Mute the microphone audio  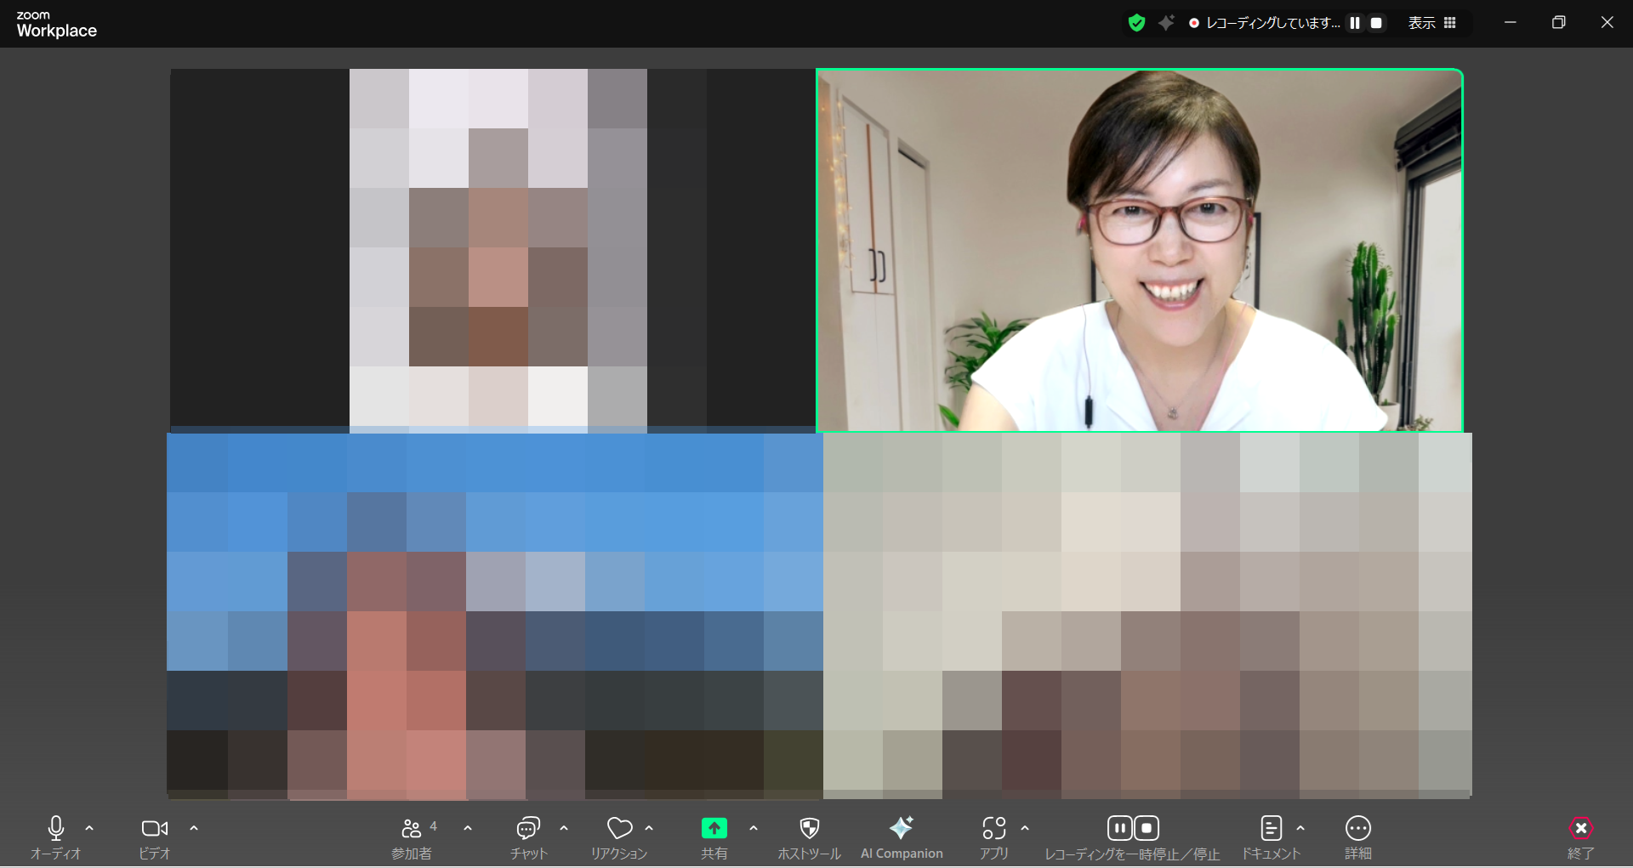56,829
